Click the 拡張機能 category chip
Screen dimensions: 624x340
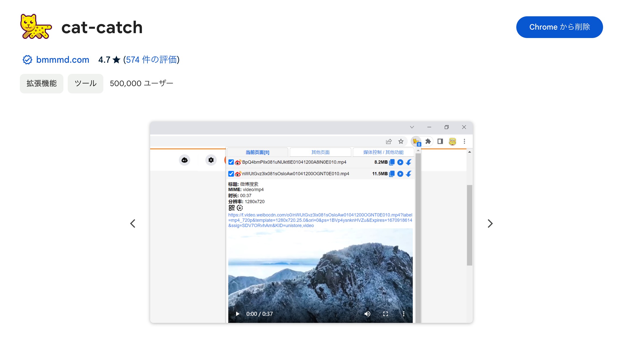(x=42, y=83)
